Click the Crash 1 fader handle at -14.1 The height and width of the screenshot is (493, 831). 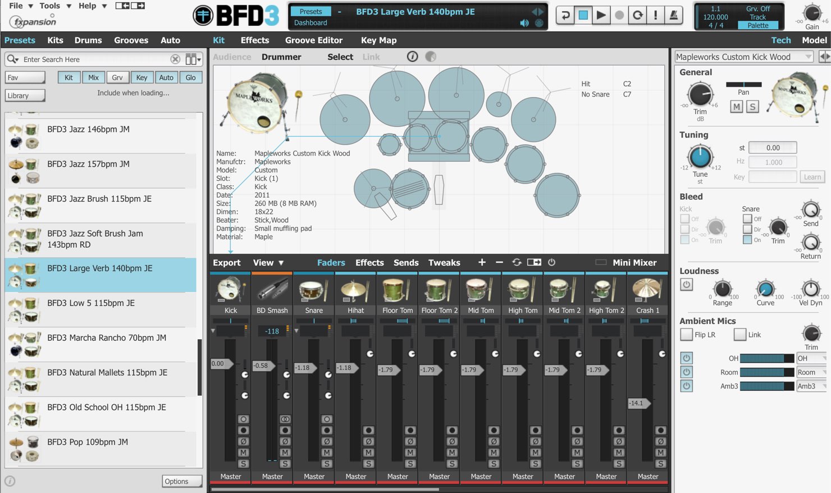[639, 403]
